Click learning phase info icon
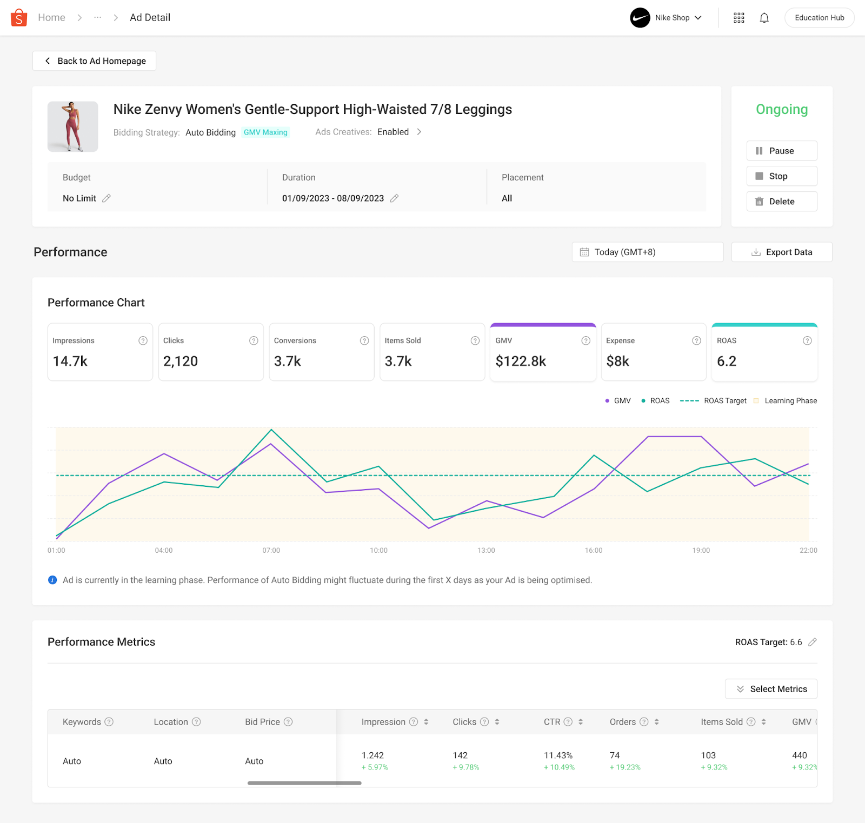The height and width of the screenshot is (823, 865). coord(52,580)
